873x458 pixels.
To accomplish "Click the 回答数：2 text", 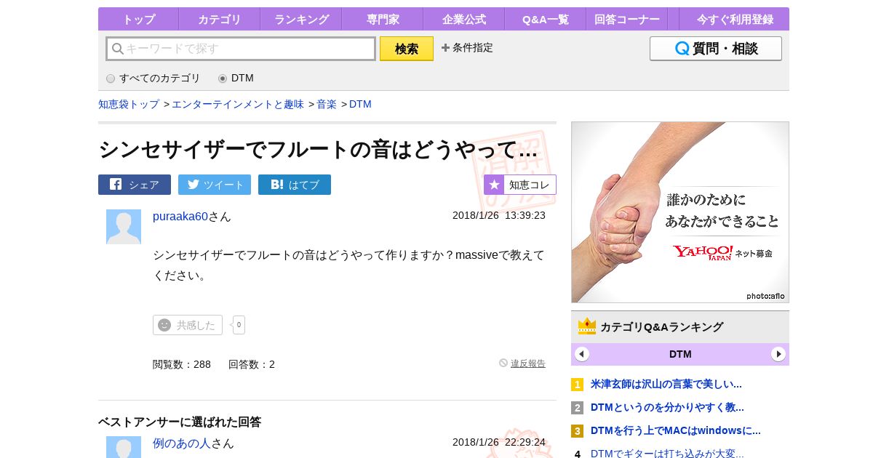I will (252, 364).
